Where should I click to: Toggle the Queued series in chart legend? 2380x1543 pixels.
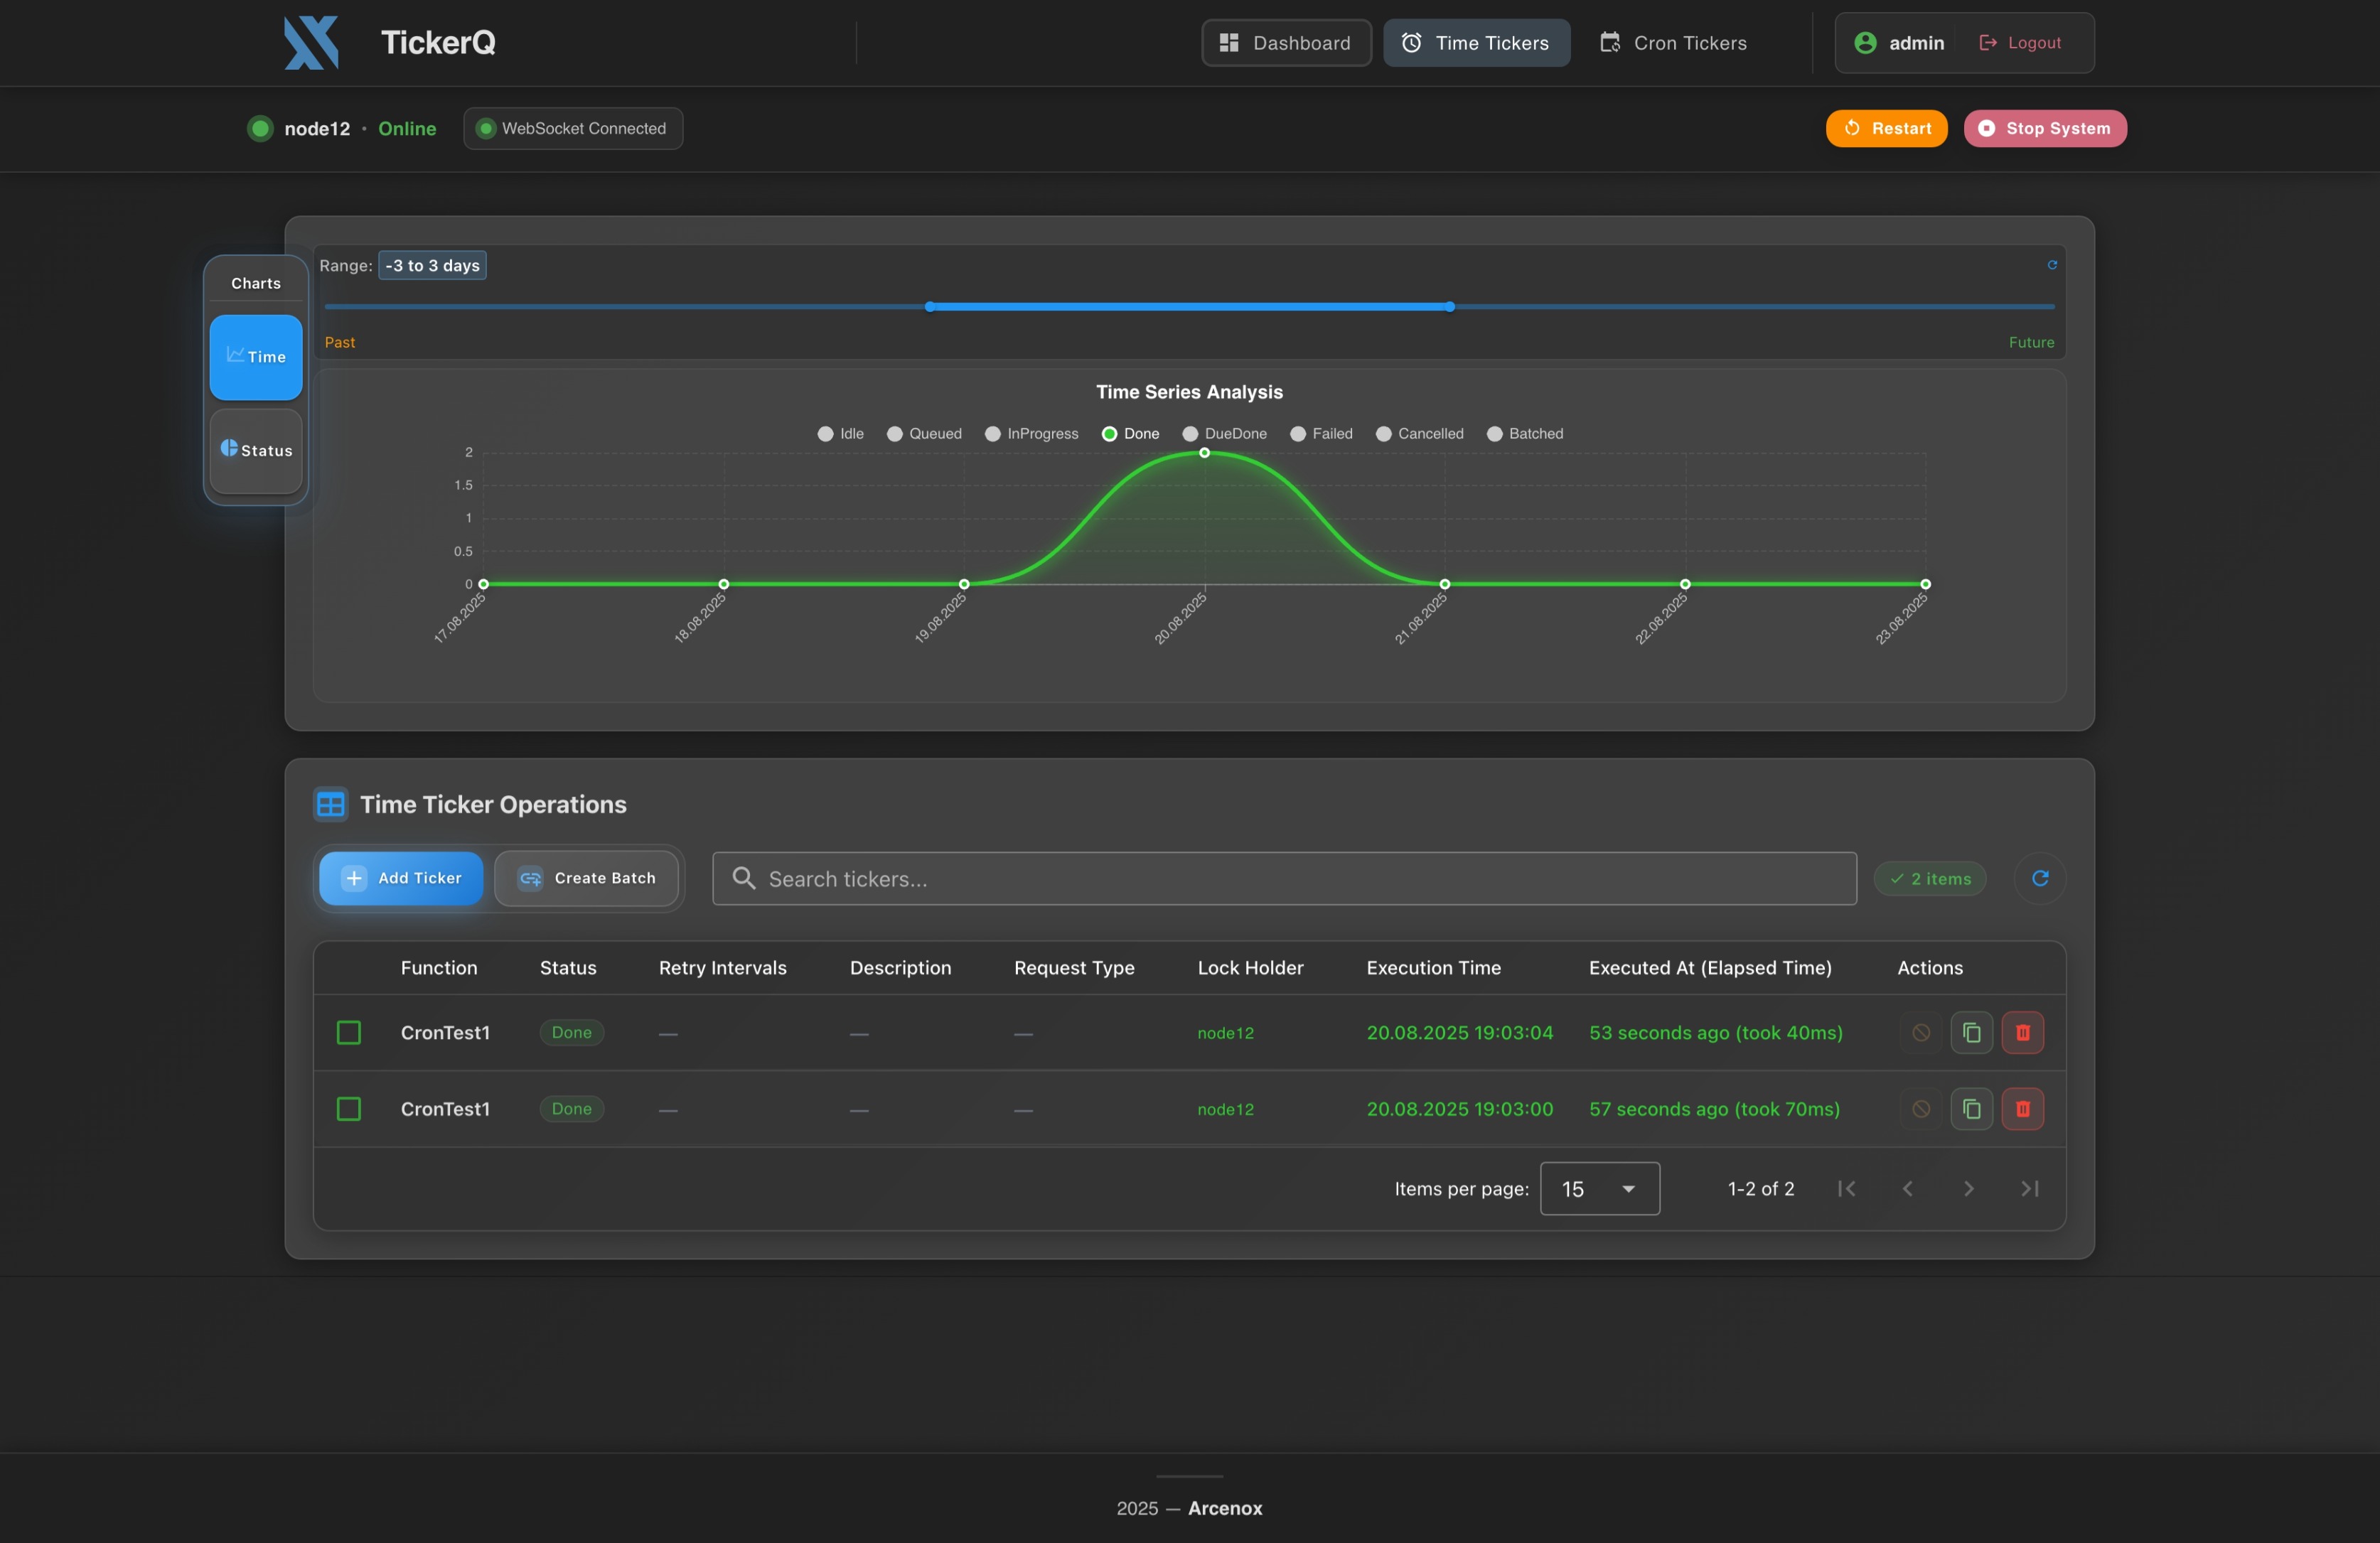[924, 434]
